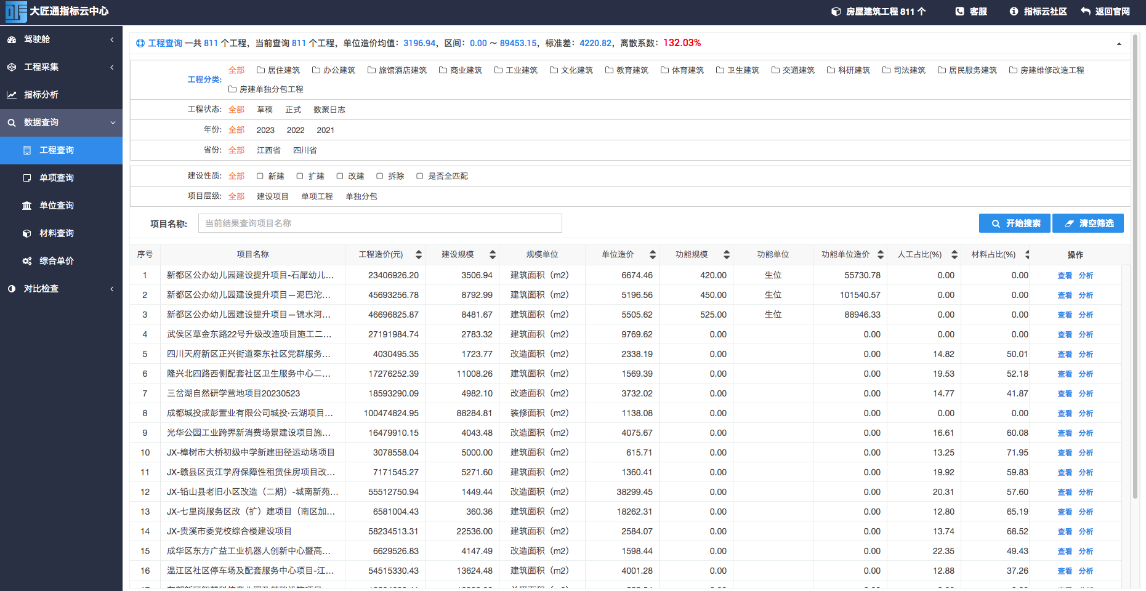Click cost value 100474824.95 in row 8
The width and height of the screenshot is (1146, 591).
[391, 413]
